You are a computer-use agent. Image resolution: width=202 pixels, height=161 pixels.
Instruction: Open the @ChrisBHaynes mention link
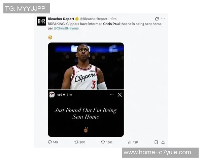66,28
